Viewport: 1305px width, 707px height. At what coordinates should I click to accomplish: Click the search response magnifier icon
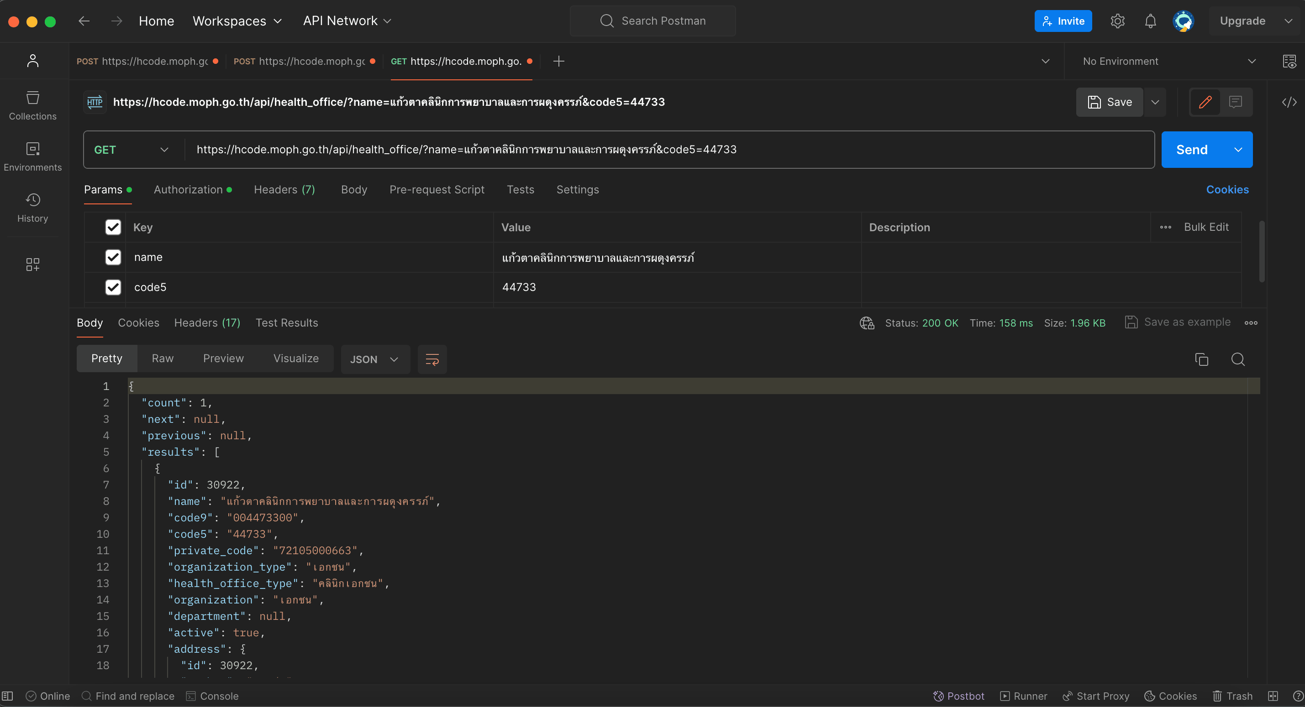(1237, 359)
